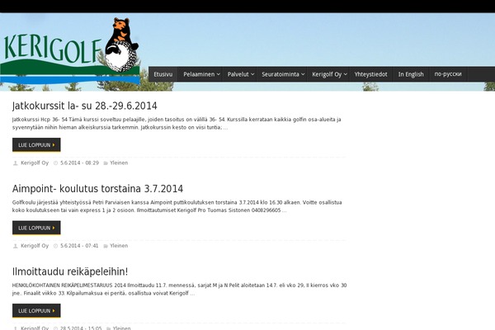Open Yleinen category under Aimpoint post

coord(119,246)
